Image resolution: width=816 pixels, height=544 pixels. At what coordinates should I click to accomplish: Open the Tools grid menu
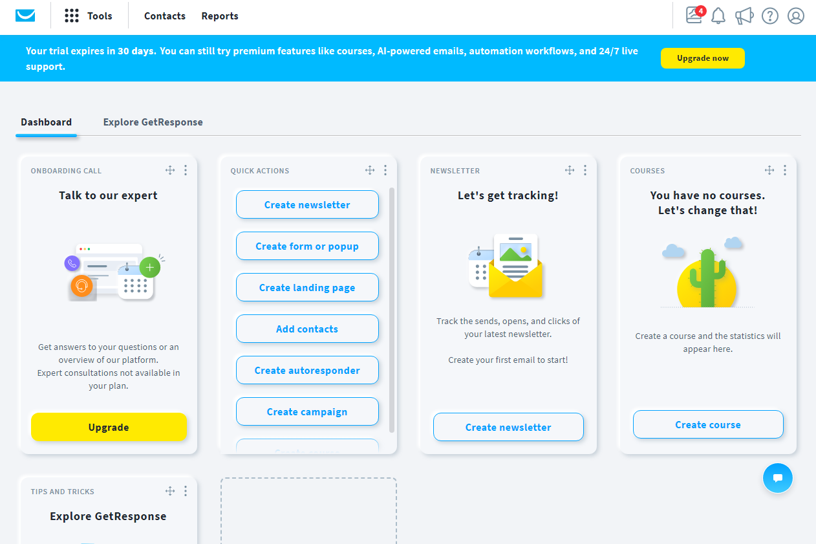pos(72,16)
